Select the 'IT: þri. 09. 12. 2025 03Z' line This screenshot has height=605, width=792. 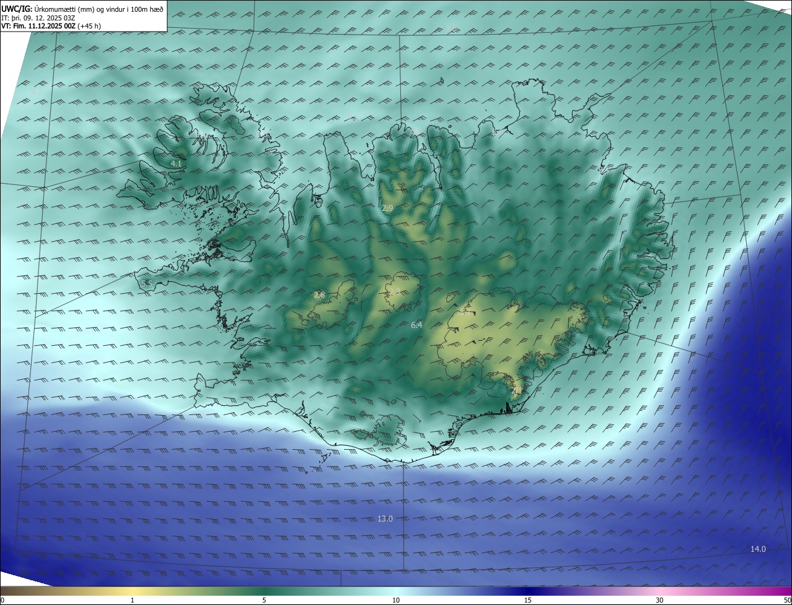[x=38, y=17]
